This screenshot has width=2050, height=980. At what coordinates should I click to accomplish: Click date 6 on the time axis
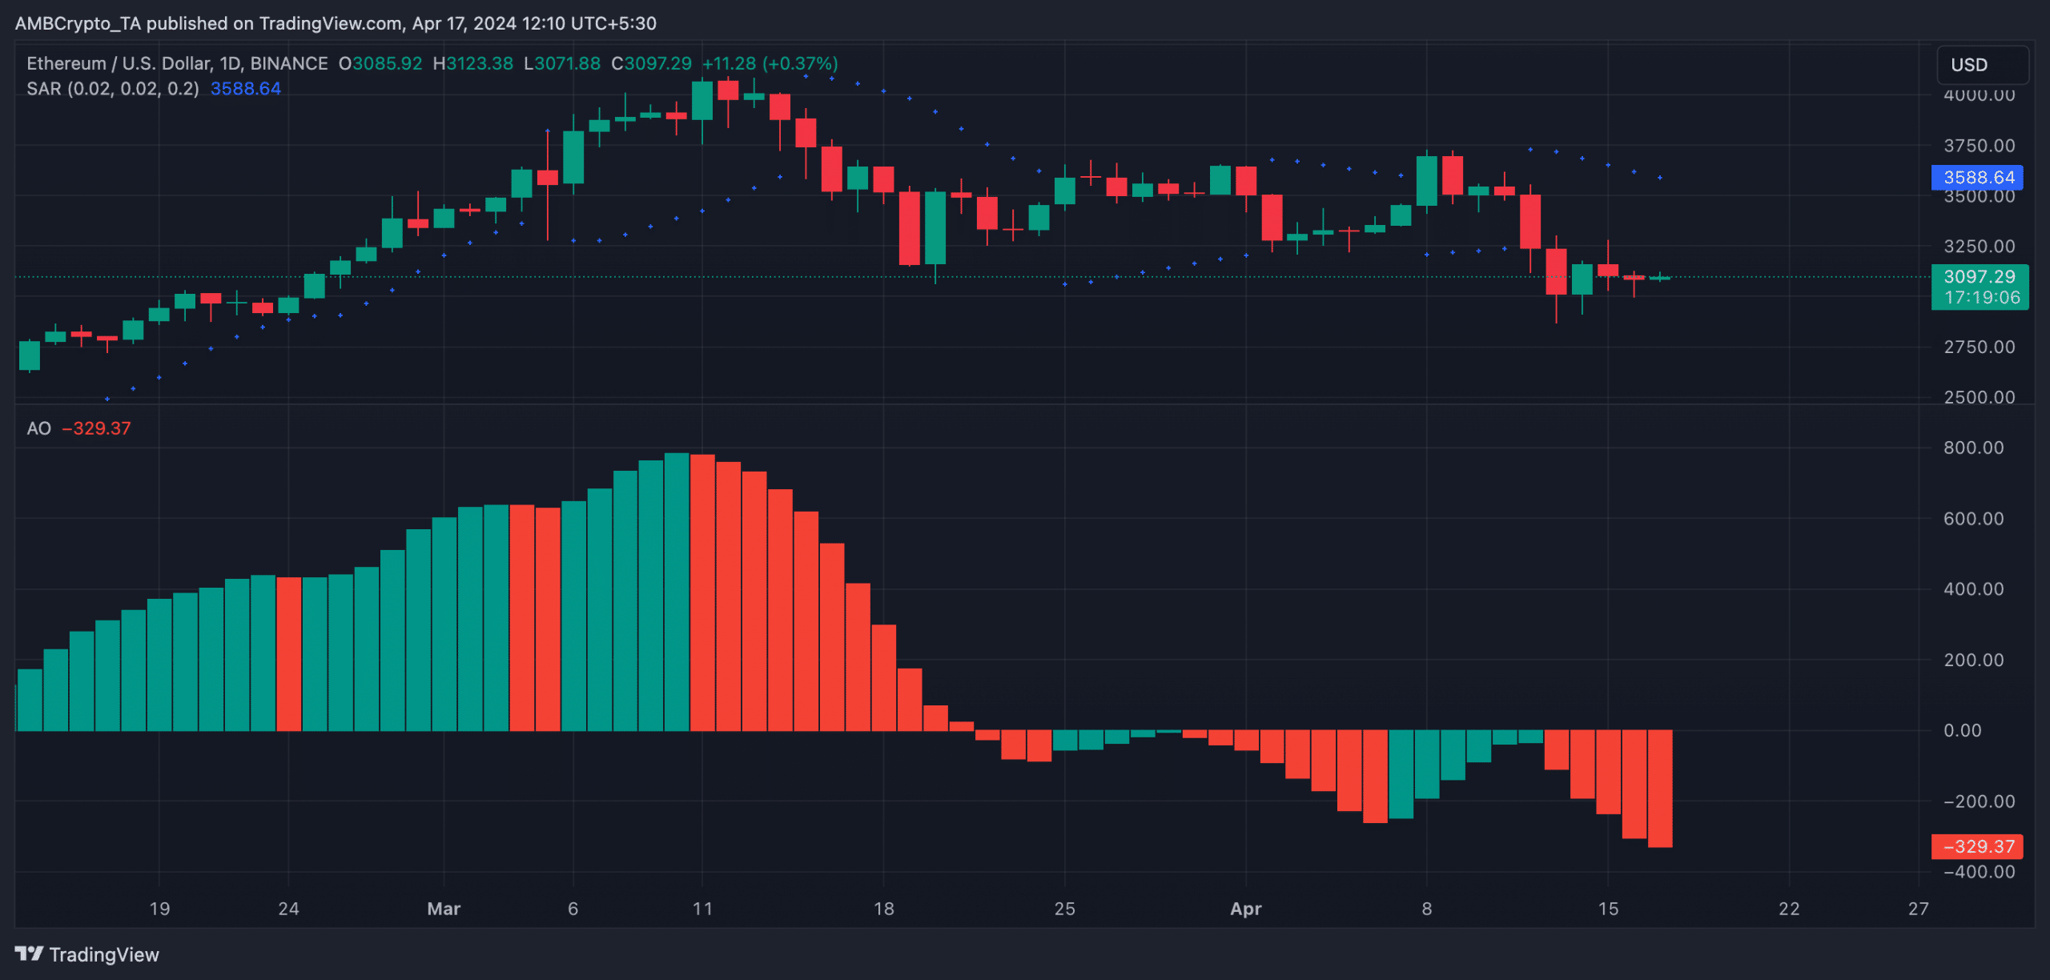coord(573,909)
